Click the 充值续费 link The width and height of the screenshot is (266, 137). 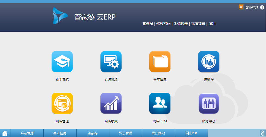click(198, 24)
